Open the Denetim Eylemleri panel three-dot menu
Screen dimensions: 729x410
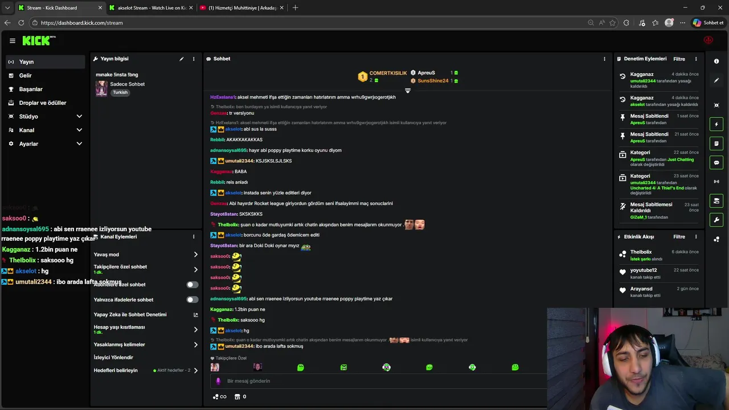tap(695, 59)
